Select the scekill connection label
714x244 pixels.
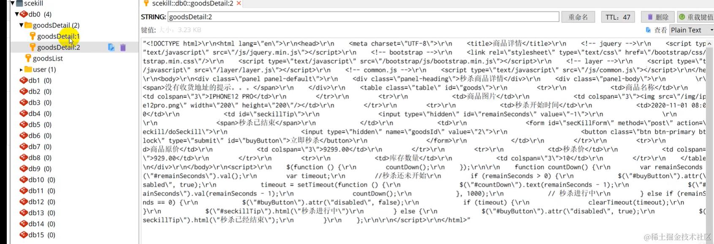pyautogui.click(x=33, y=3)
